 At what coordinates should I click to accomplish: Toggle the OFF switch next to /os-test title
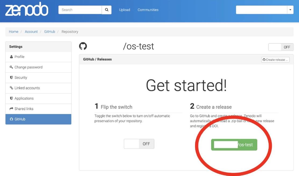(x=281, y=47)
